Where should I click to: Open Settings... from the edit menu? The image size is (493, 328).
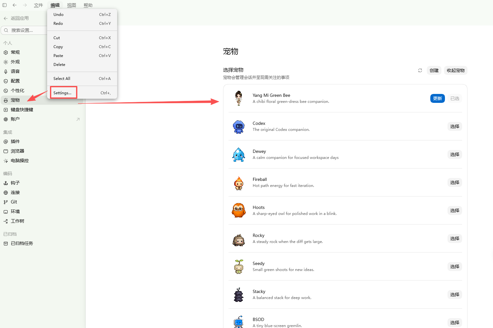[x=82, y=93]
